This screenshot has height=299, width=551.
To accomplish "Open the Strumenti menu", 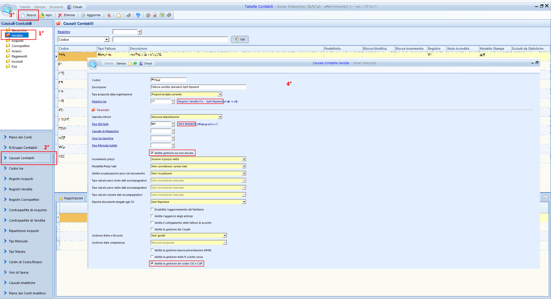I will click(x=56, y=7).
